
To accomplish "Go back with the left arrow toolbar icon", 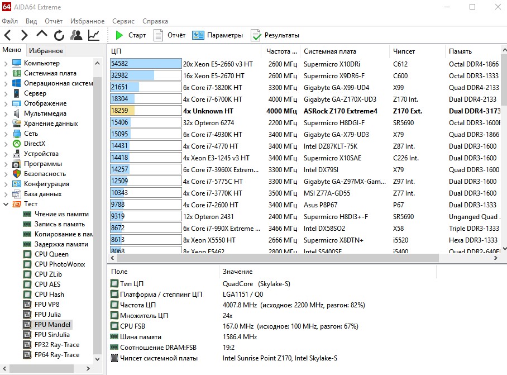I will pos(8,35).
